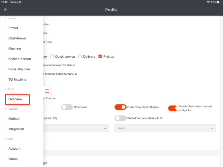This screenshot has width=223, height=167.
Task: Open the right Select... dropdown
Action: pos(165,128)
